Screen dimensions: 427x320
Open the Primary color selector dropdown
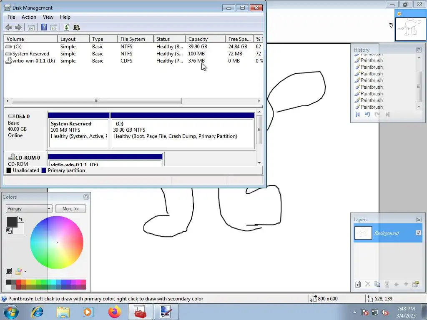(29, 209)
